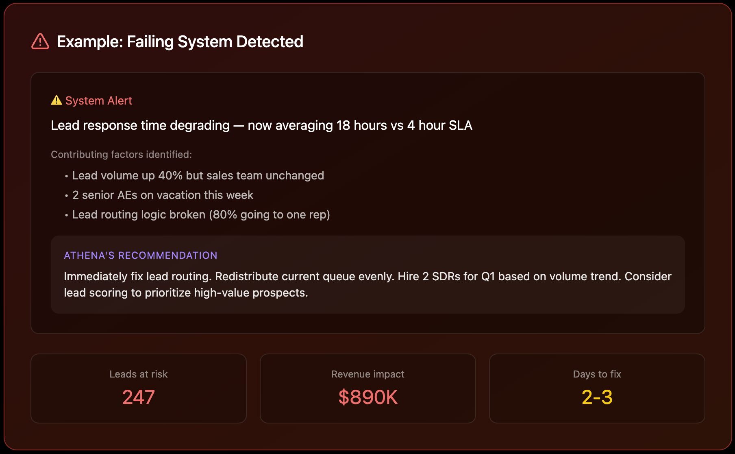The width and height of the screenshot is (735, 454).
Task: Click the 'System Alert' label
Action: point(99,100)
